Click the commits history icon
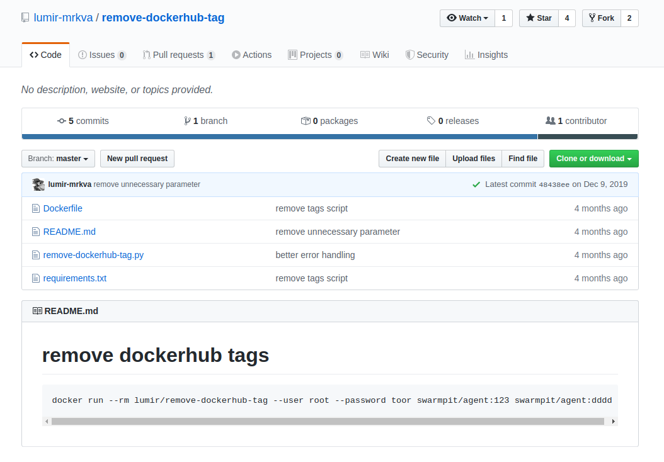664x462 pixels. 62,121
